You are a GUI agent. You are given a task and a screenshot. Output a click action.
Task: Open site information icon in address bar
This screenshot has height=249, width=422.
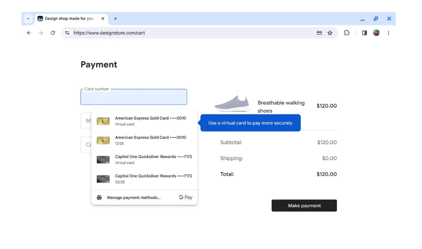pyautogui.click(x=67, y=33)
